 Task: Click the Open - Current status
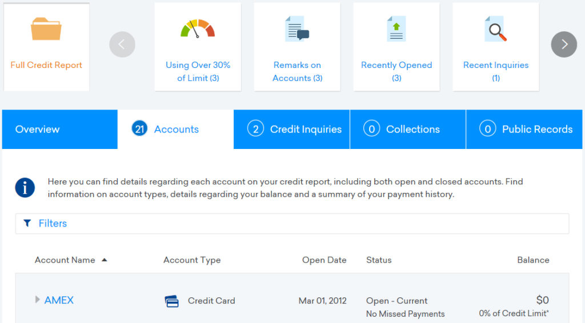click(x=396, y=301)
